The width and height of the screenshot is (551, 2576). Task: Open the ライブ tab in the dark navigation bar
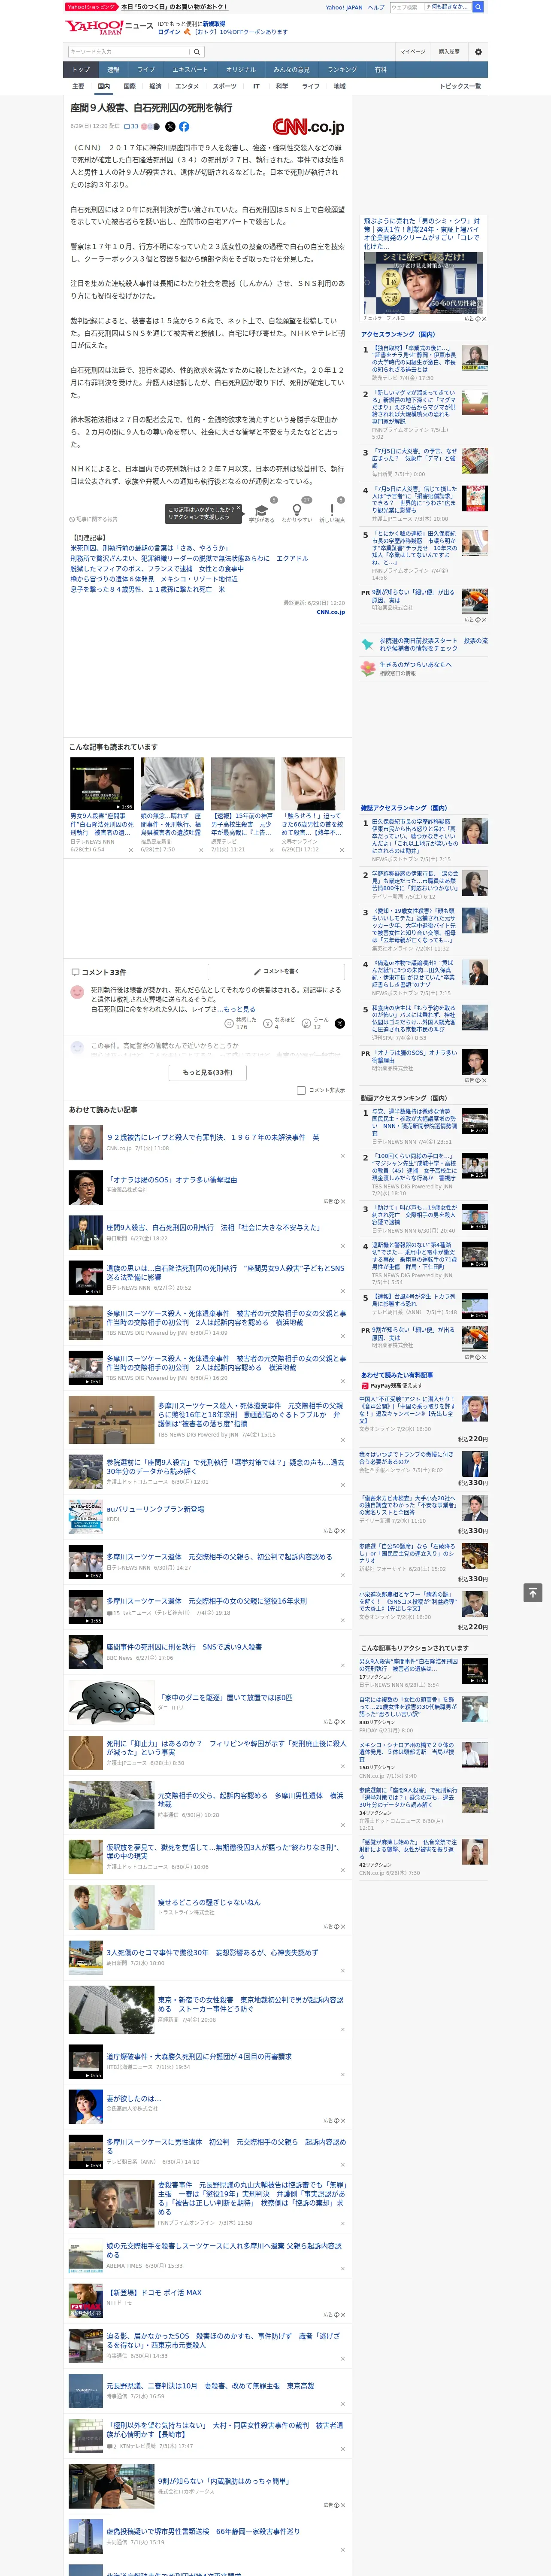(x=146, y=70)
